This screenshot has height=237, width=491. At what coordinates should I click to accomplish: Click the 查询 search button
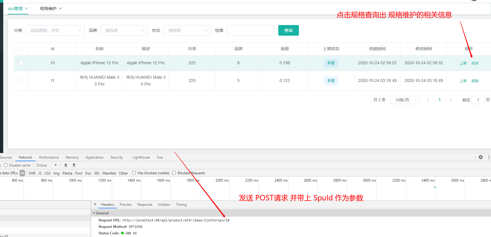(289, 30)
